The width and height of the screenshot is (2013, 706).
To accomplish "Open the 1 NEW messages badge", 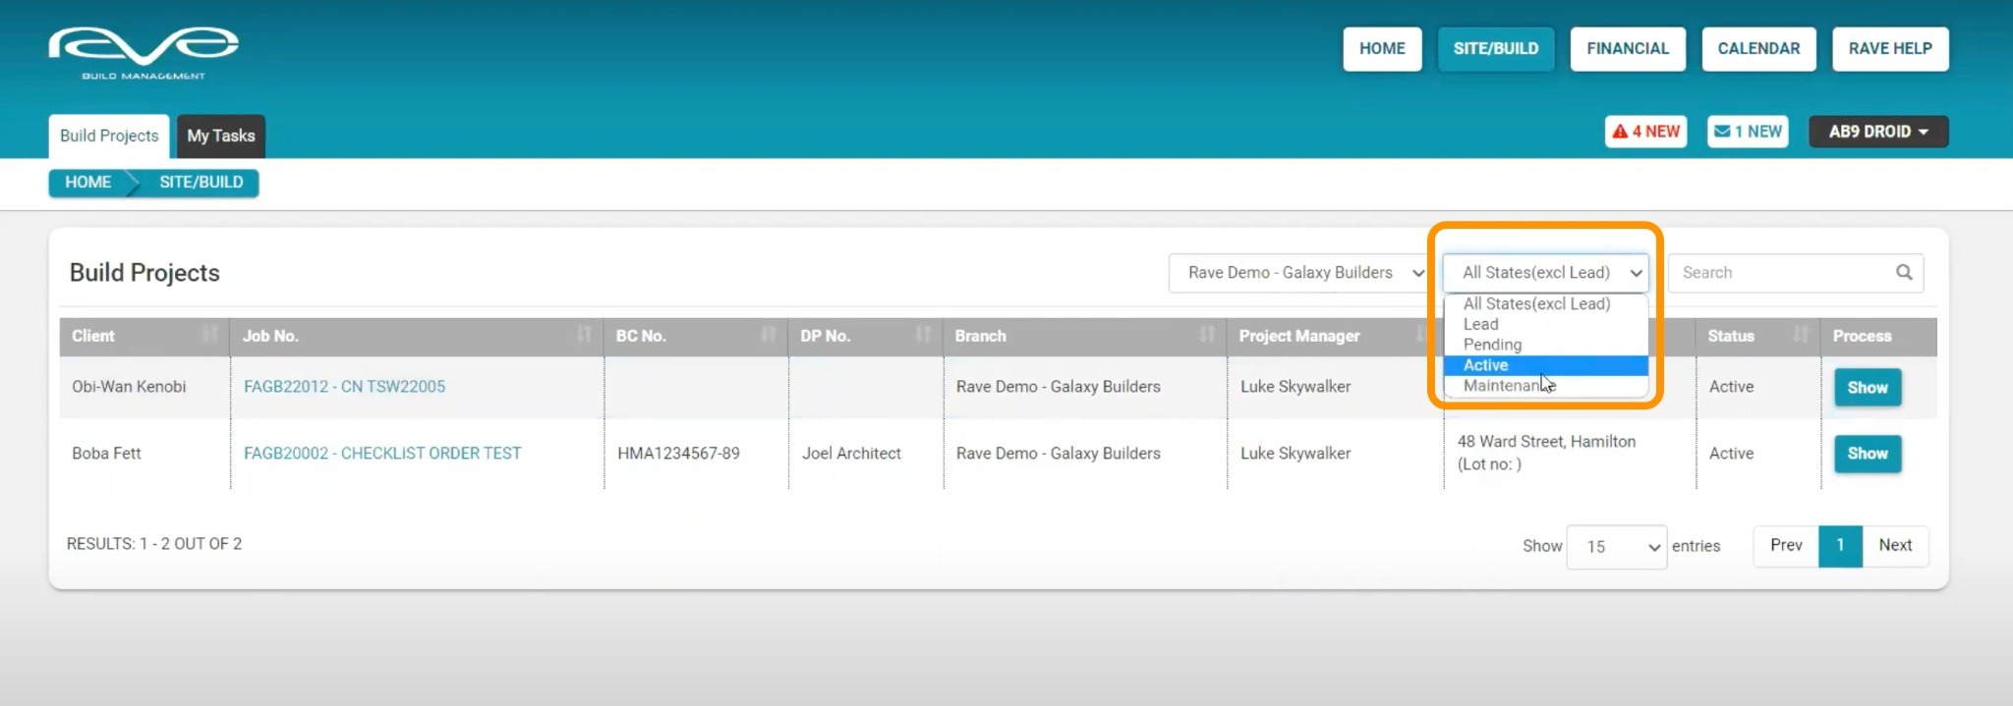I will (x=1748, y=132).
